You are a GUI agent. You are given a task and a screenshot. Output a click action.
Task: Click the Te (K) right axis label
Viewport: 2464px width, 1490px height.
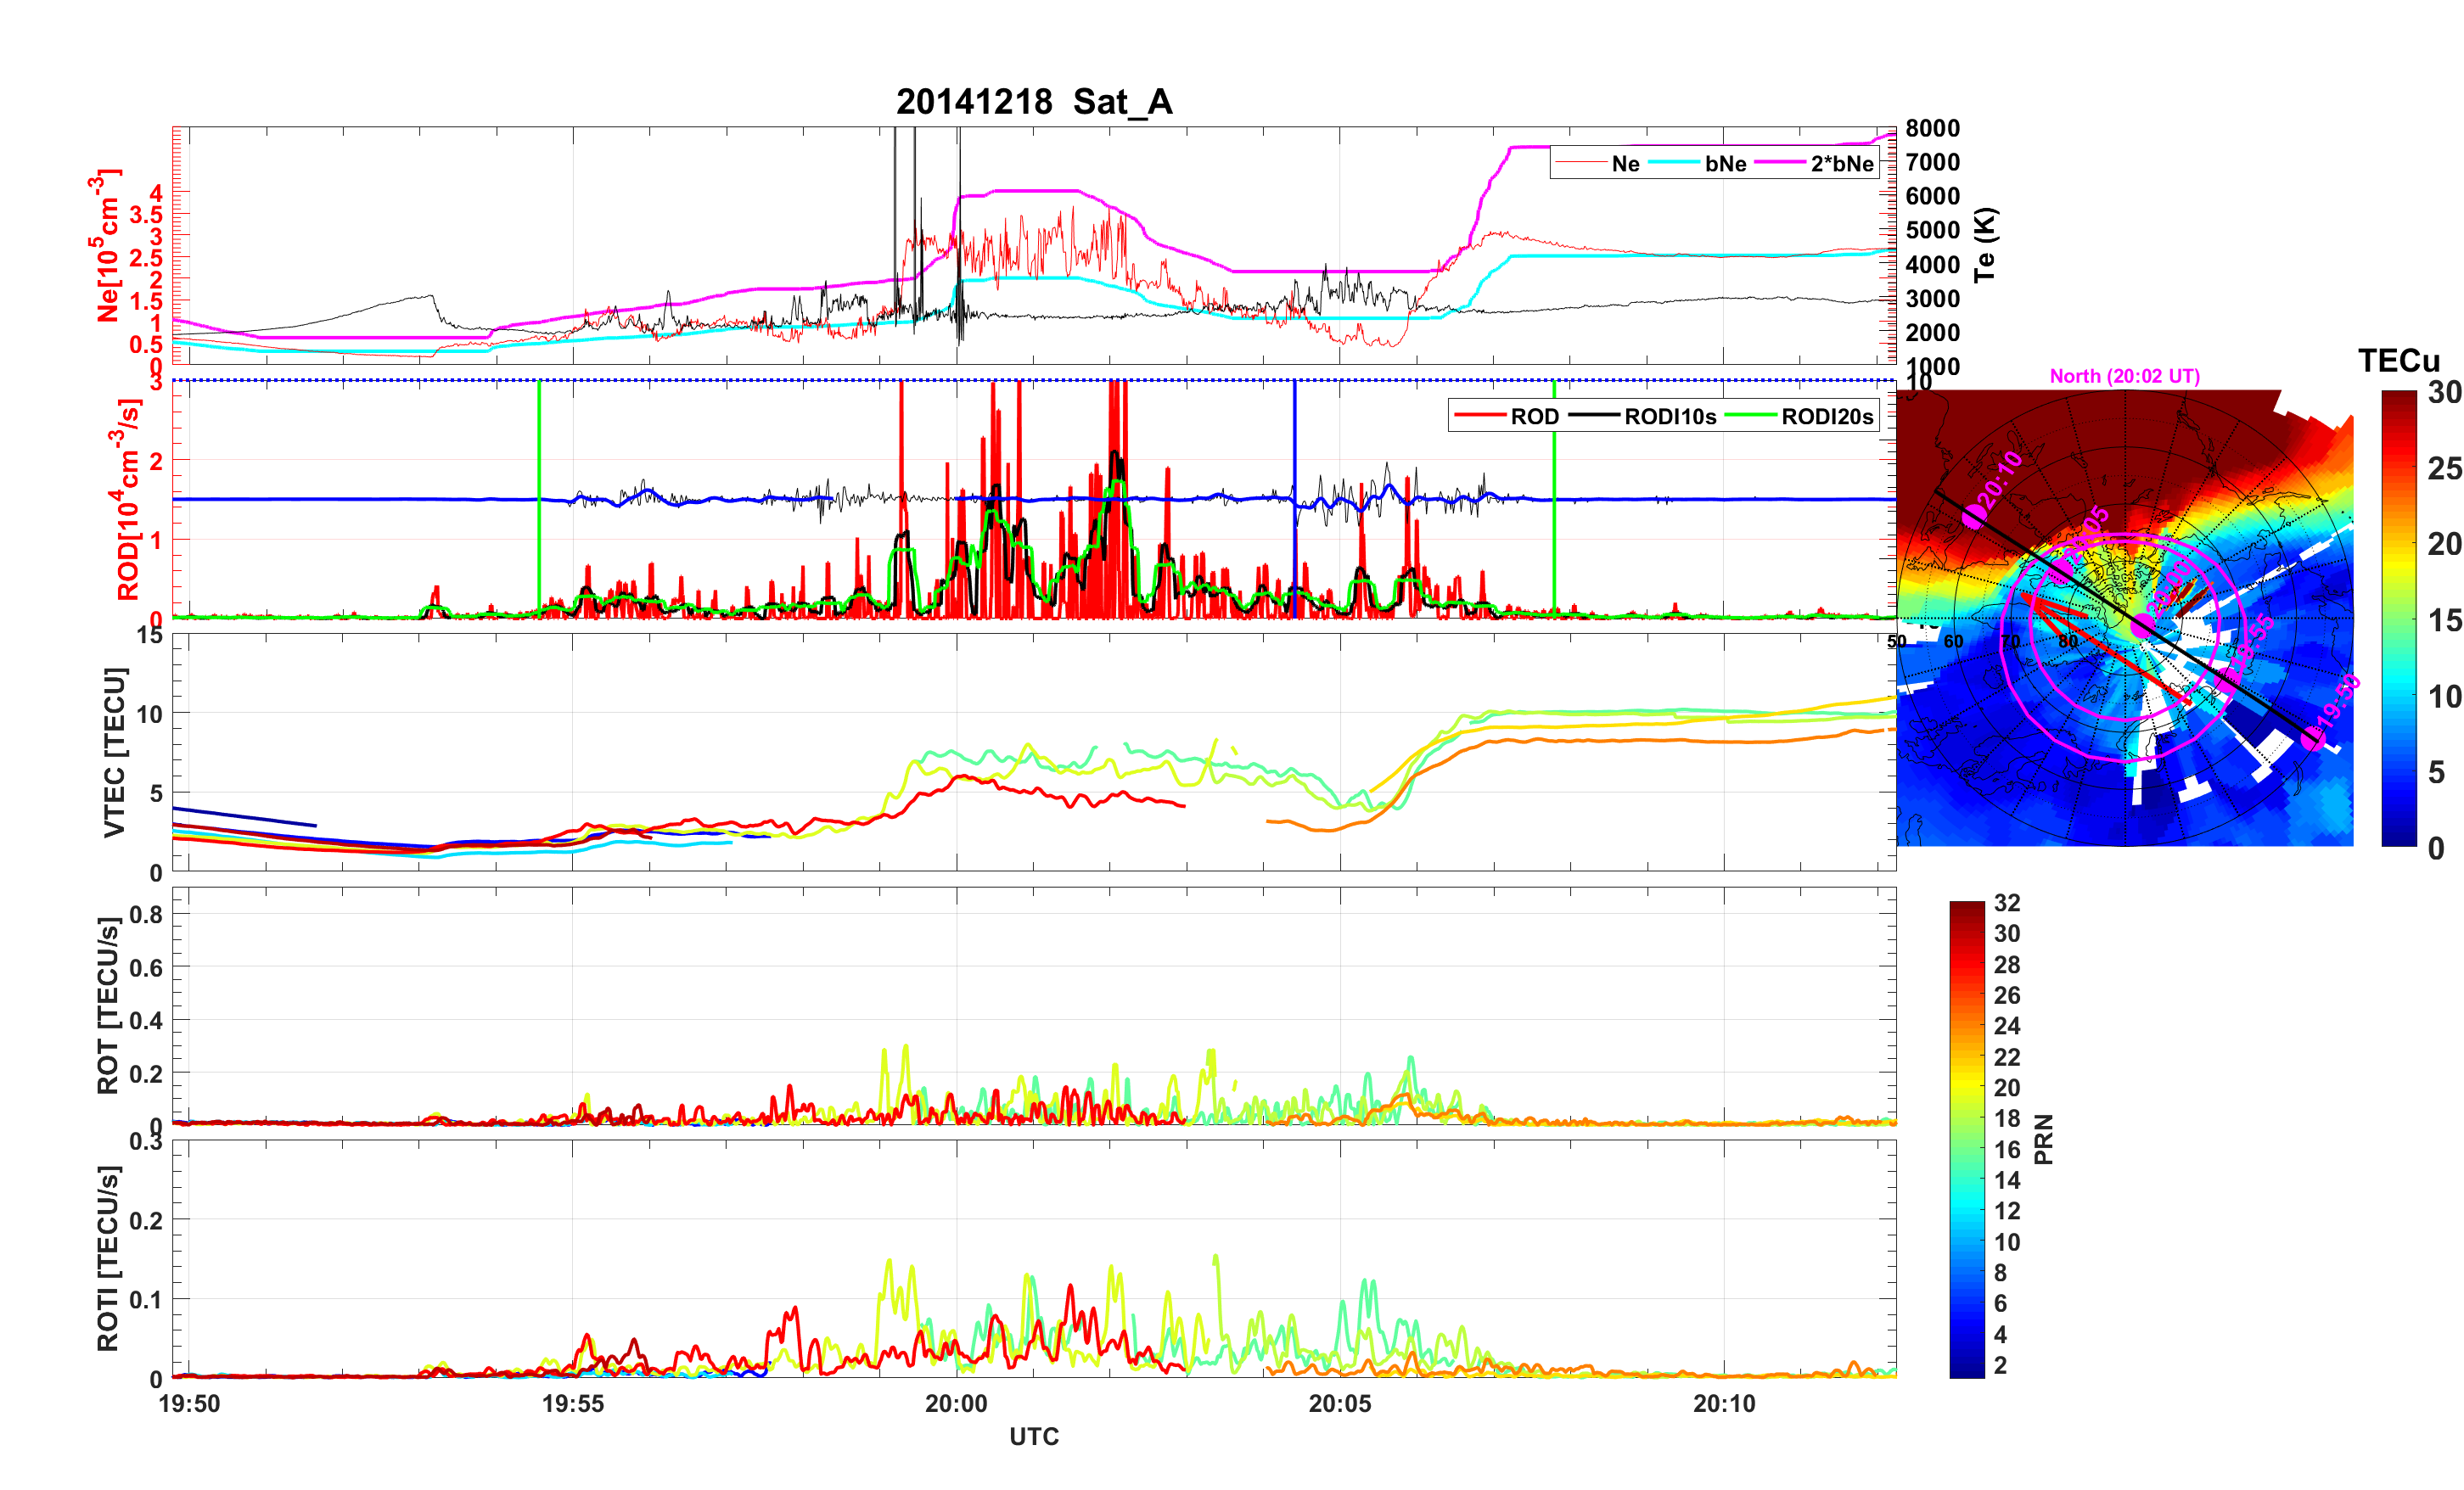pyautogui.click(x=1985, y=245)
